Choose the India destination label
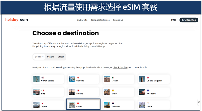Viewport: 202px width, 111px height. (x=149, y=107)
